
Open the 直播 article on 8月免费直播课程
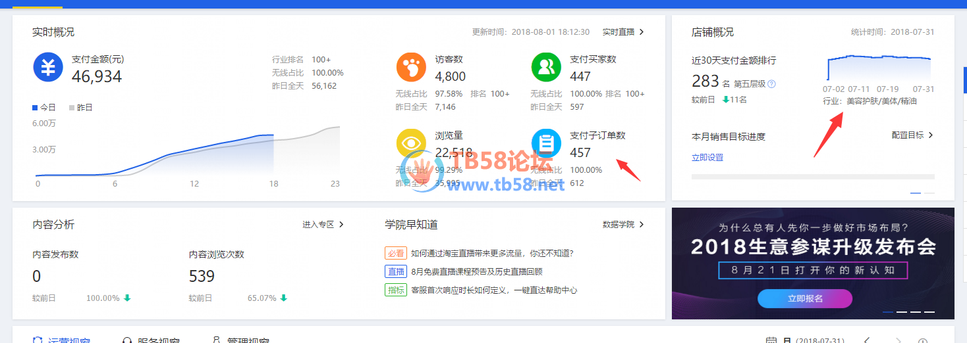pyautogui.click(x=477, y=271)
